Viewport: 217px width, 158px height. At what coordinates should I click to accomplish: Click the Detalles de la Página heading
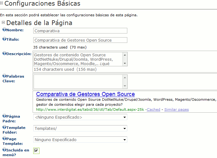39,23
